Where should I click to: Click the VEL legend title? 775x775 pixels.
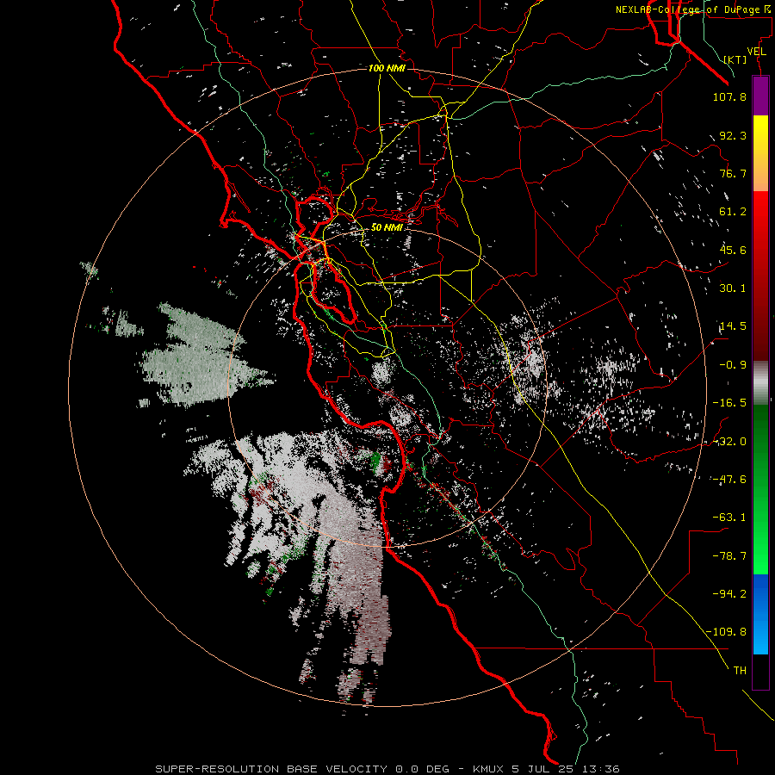(x=757, y=52)
